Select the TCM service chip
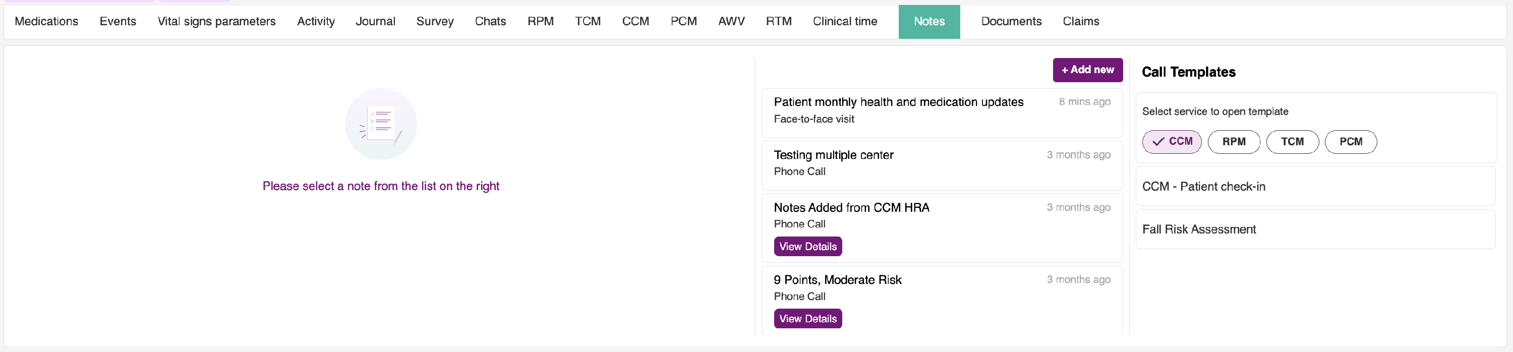 [1292, 142]
